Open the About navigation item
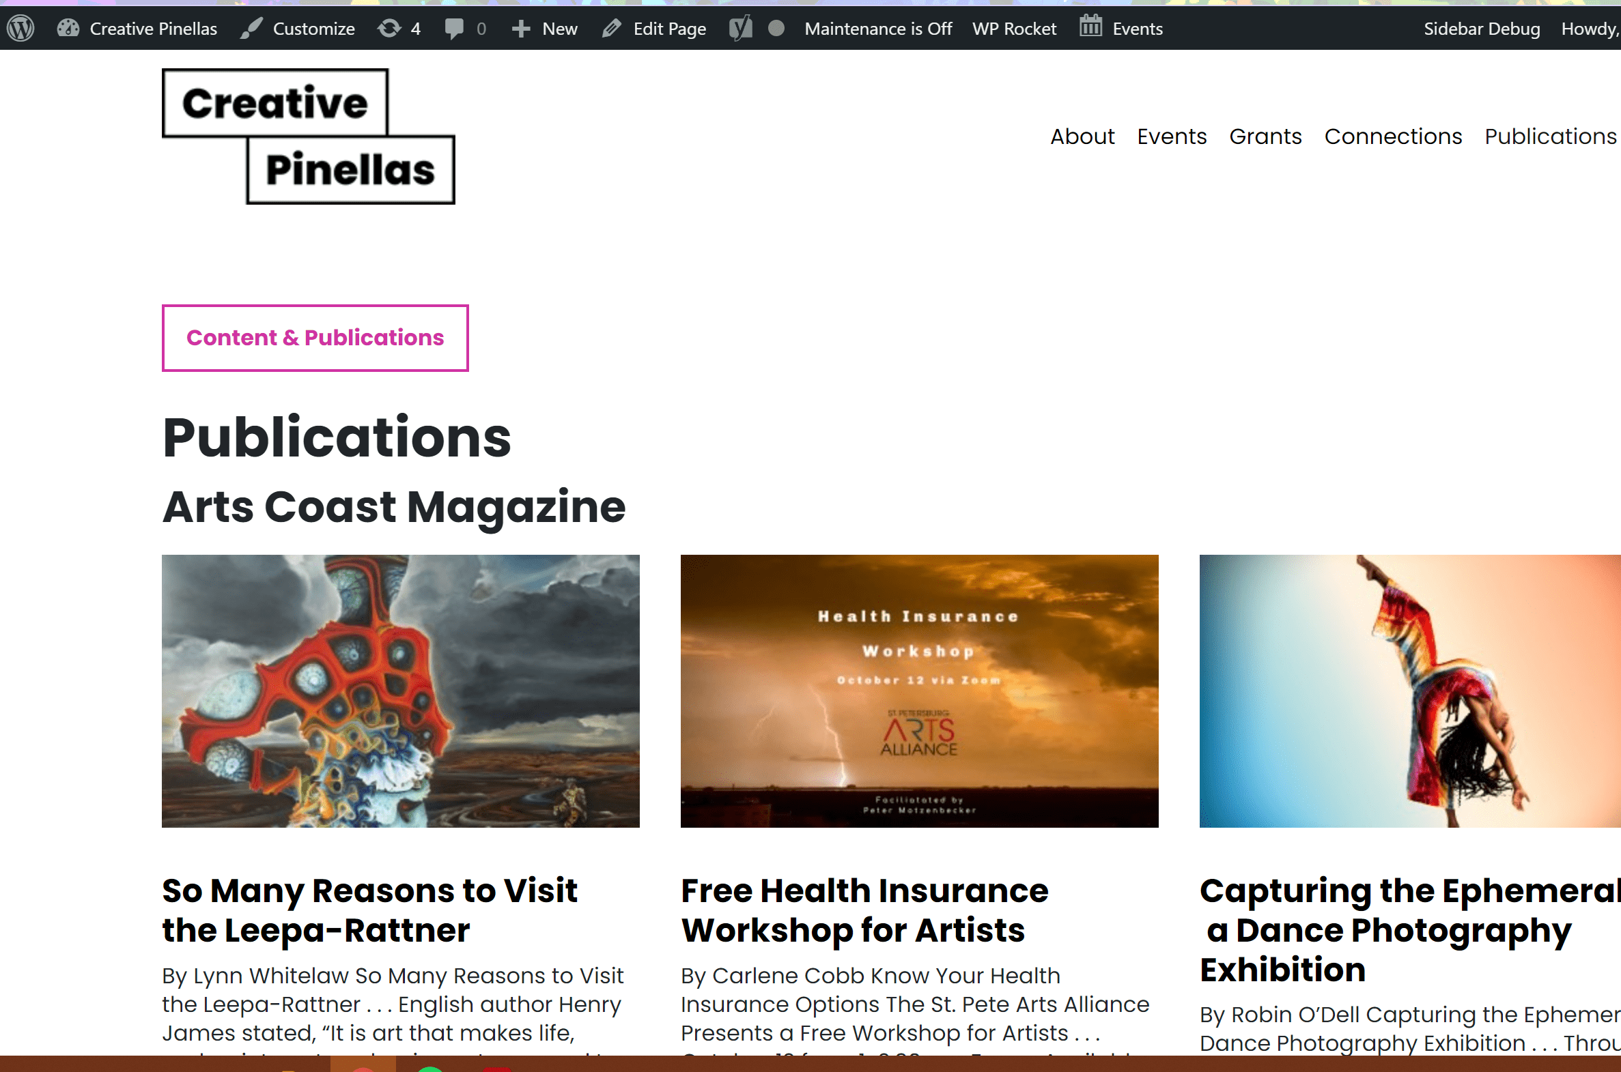 (x=1083, y=136)
